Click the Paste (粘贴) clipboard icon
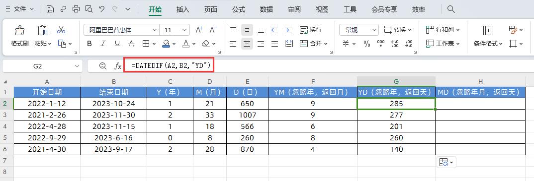This screenshot has height=181, width=534. point(43,30)
